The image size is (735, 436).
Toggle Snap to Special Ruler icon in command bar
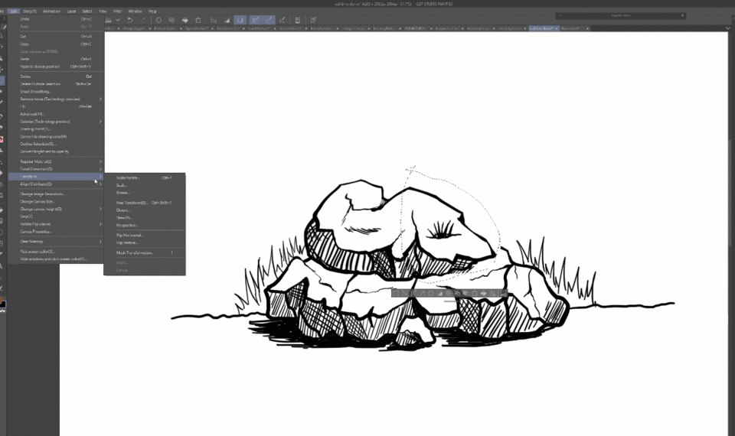269,20
